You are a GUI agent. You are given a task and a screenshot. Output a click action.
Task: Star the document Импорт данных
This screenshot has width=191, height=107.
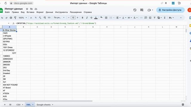(27, 9)
